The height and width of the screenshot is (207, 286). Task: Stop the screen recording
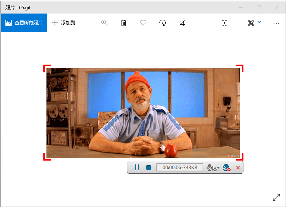(x=149, y=168)
